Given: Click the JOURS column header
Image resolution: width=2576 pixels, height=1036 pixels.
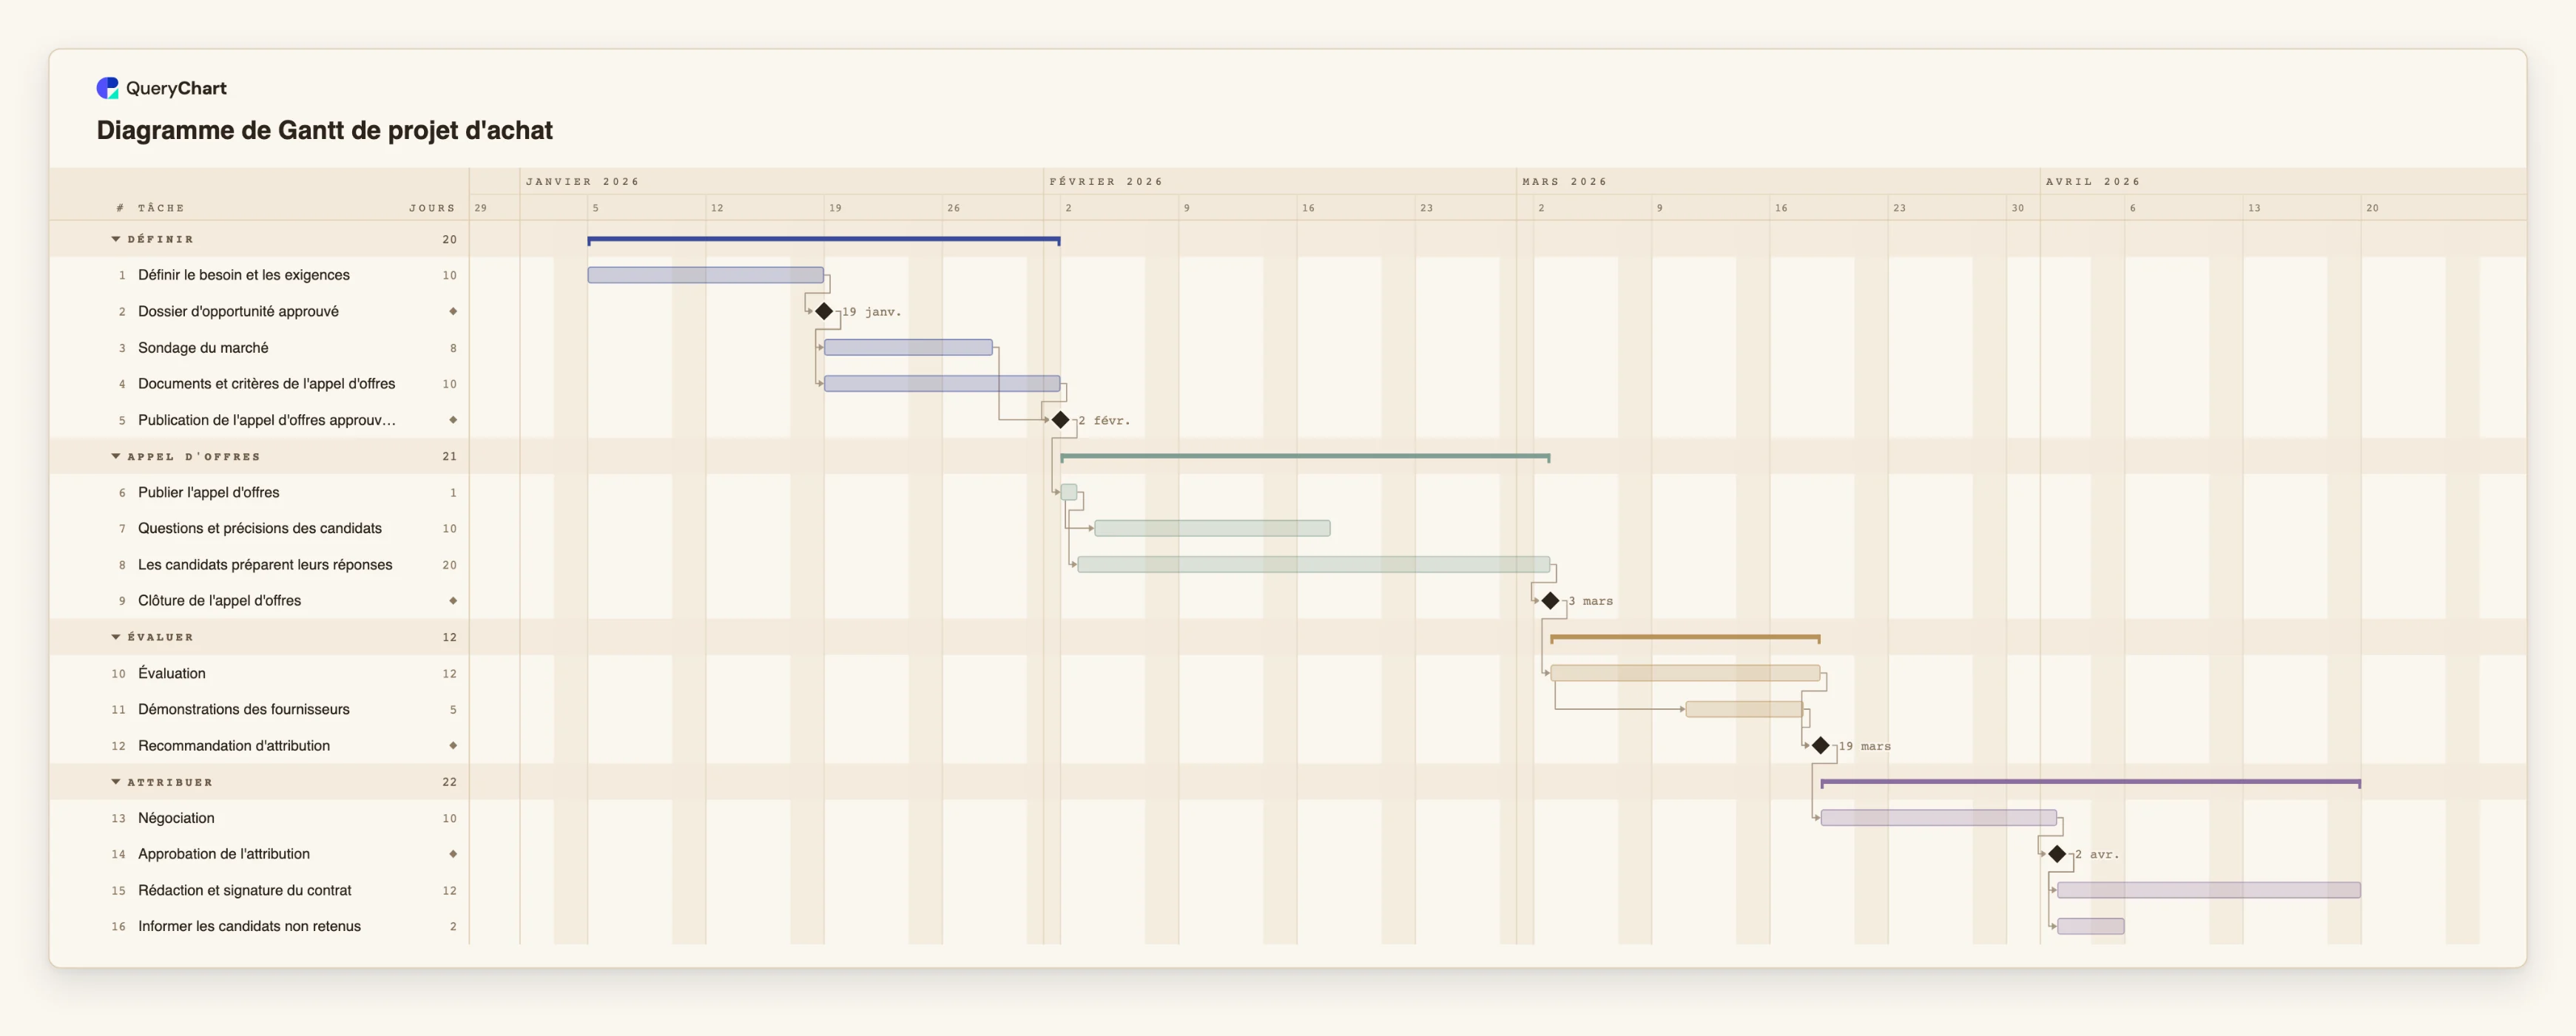Looking at the screenshot, I should tap(432, 208).
